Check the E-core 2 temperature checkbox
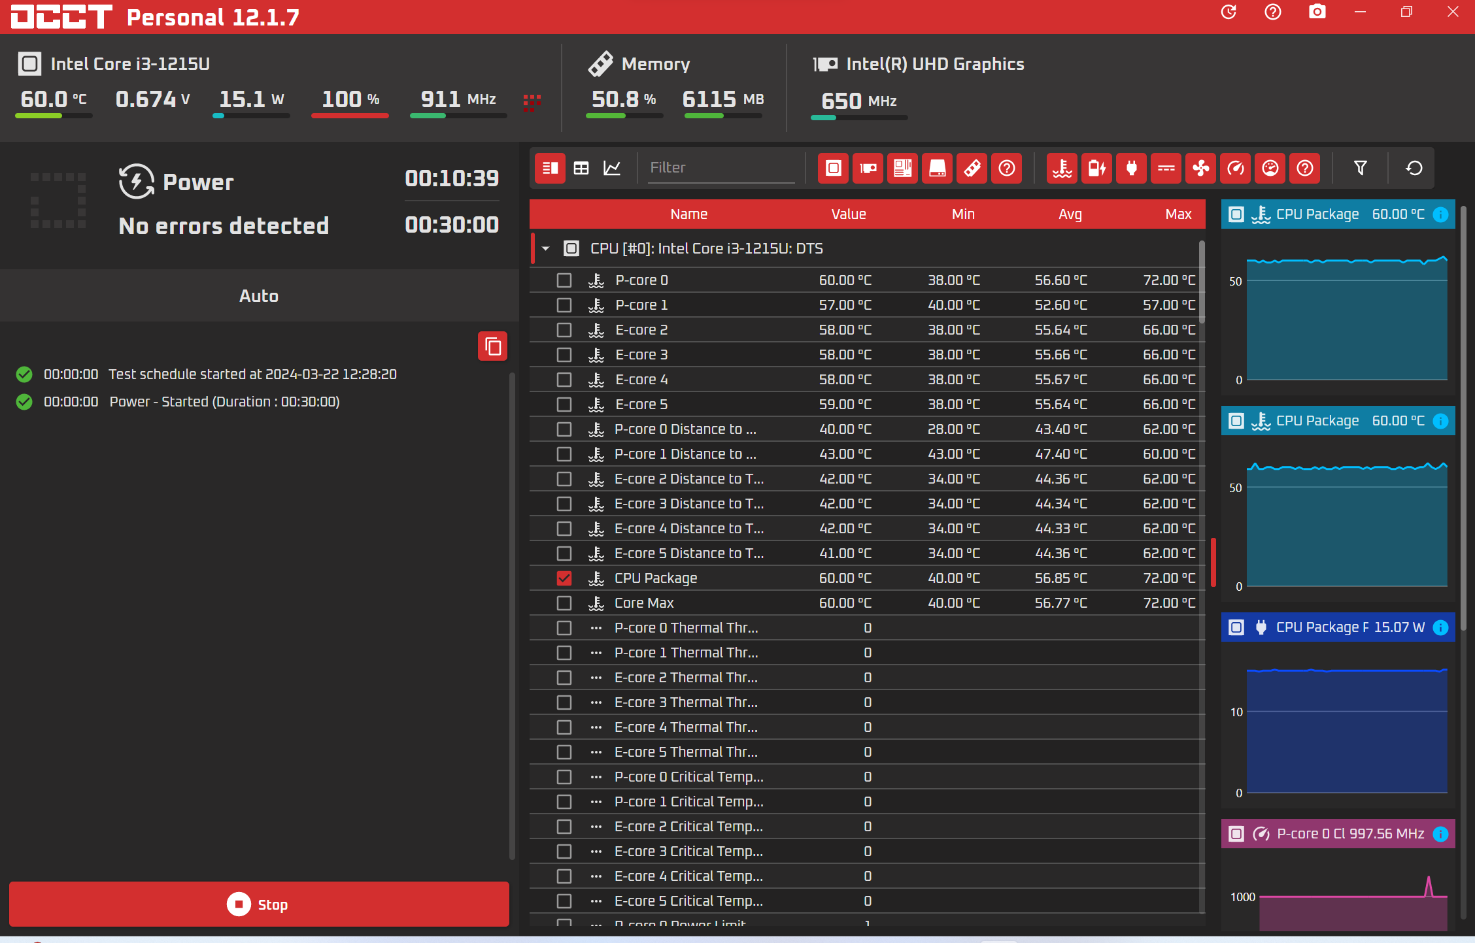Image resolution: width=1475 pixels, height=943 pixels. (x=564, y=330)
